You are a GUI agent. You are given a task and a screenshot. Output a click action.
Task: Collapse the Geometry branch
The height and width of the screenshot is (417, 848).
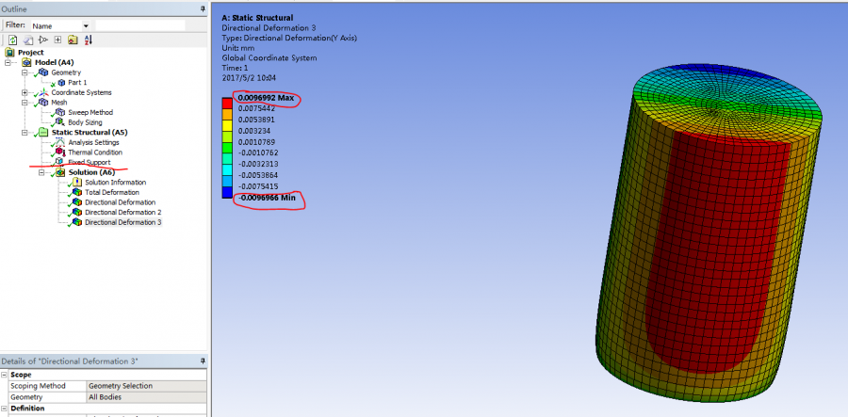tap(24, 72)
